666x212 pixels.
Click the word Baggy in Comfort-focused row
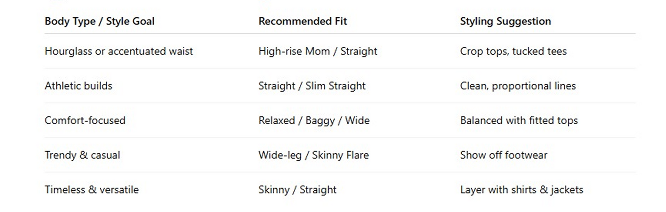(320, 121)
